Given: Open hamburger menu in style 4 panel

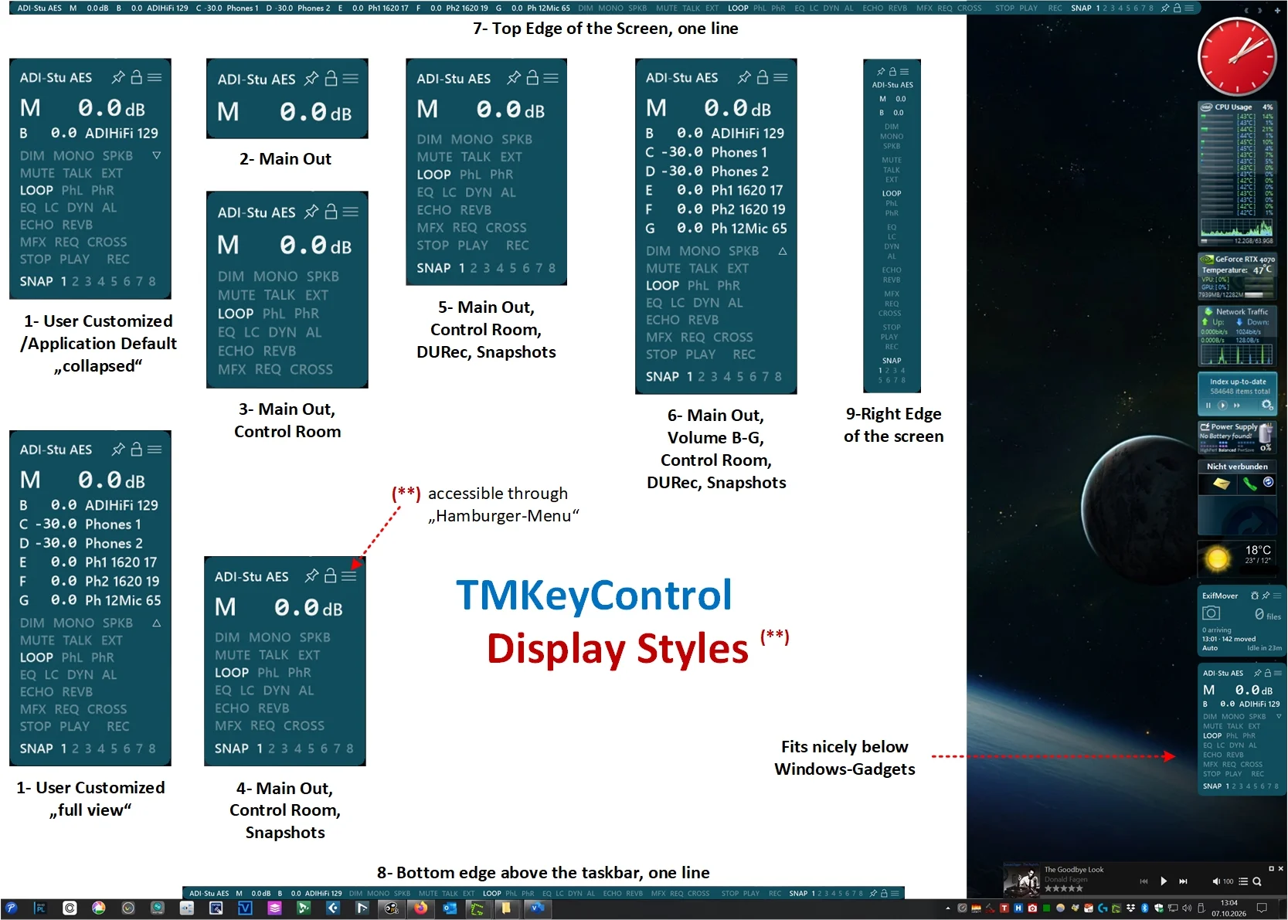Looking at the screenshot, I should (349, 575).
